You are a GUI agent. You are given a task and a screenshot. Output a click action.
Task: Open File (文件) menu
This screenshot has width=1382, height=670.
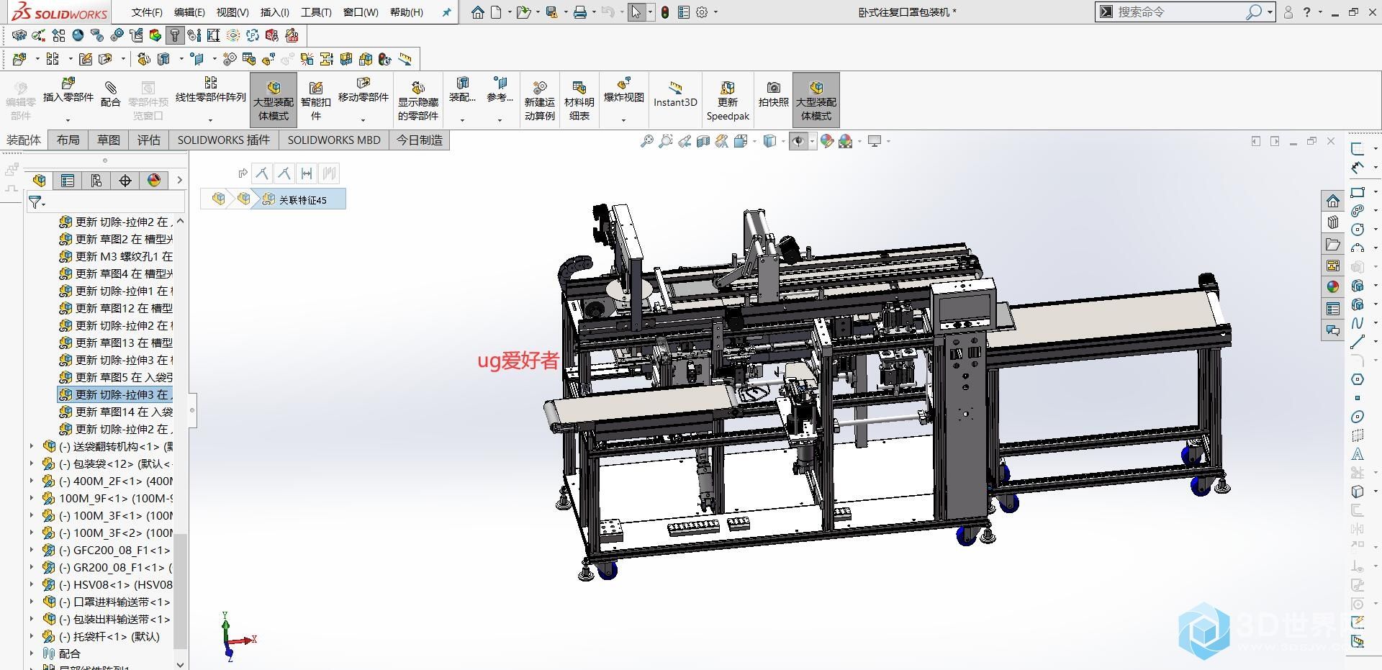point(147,12)
